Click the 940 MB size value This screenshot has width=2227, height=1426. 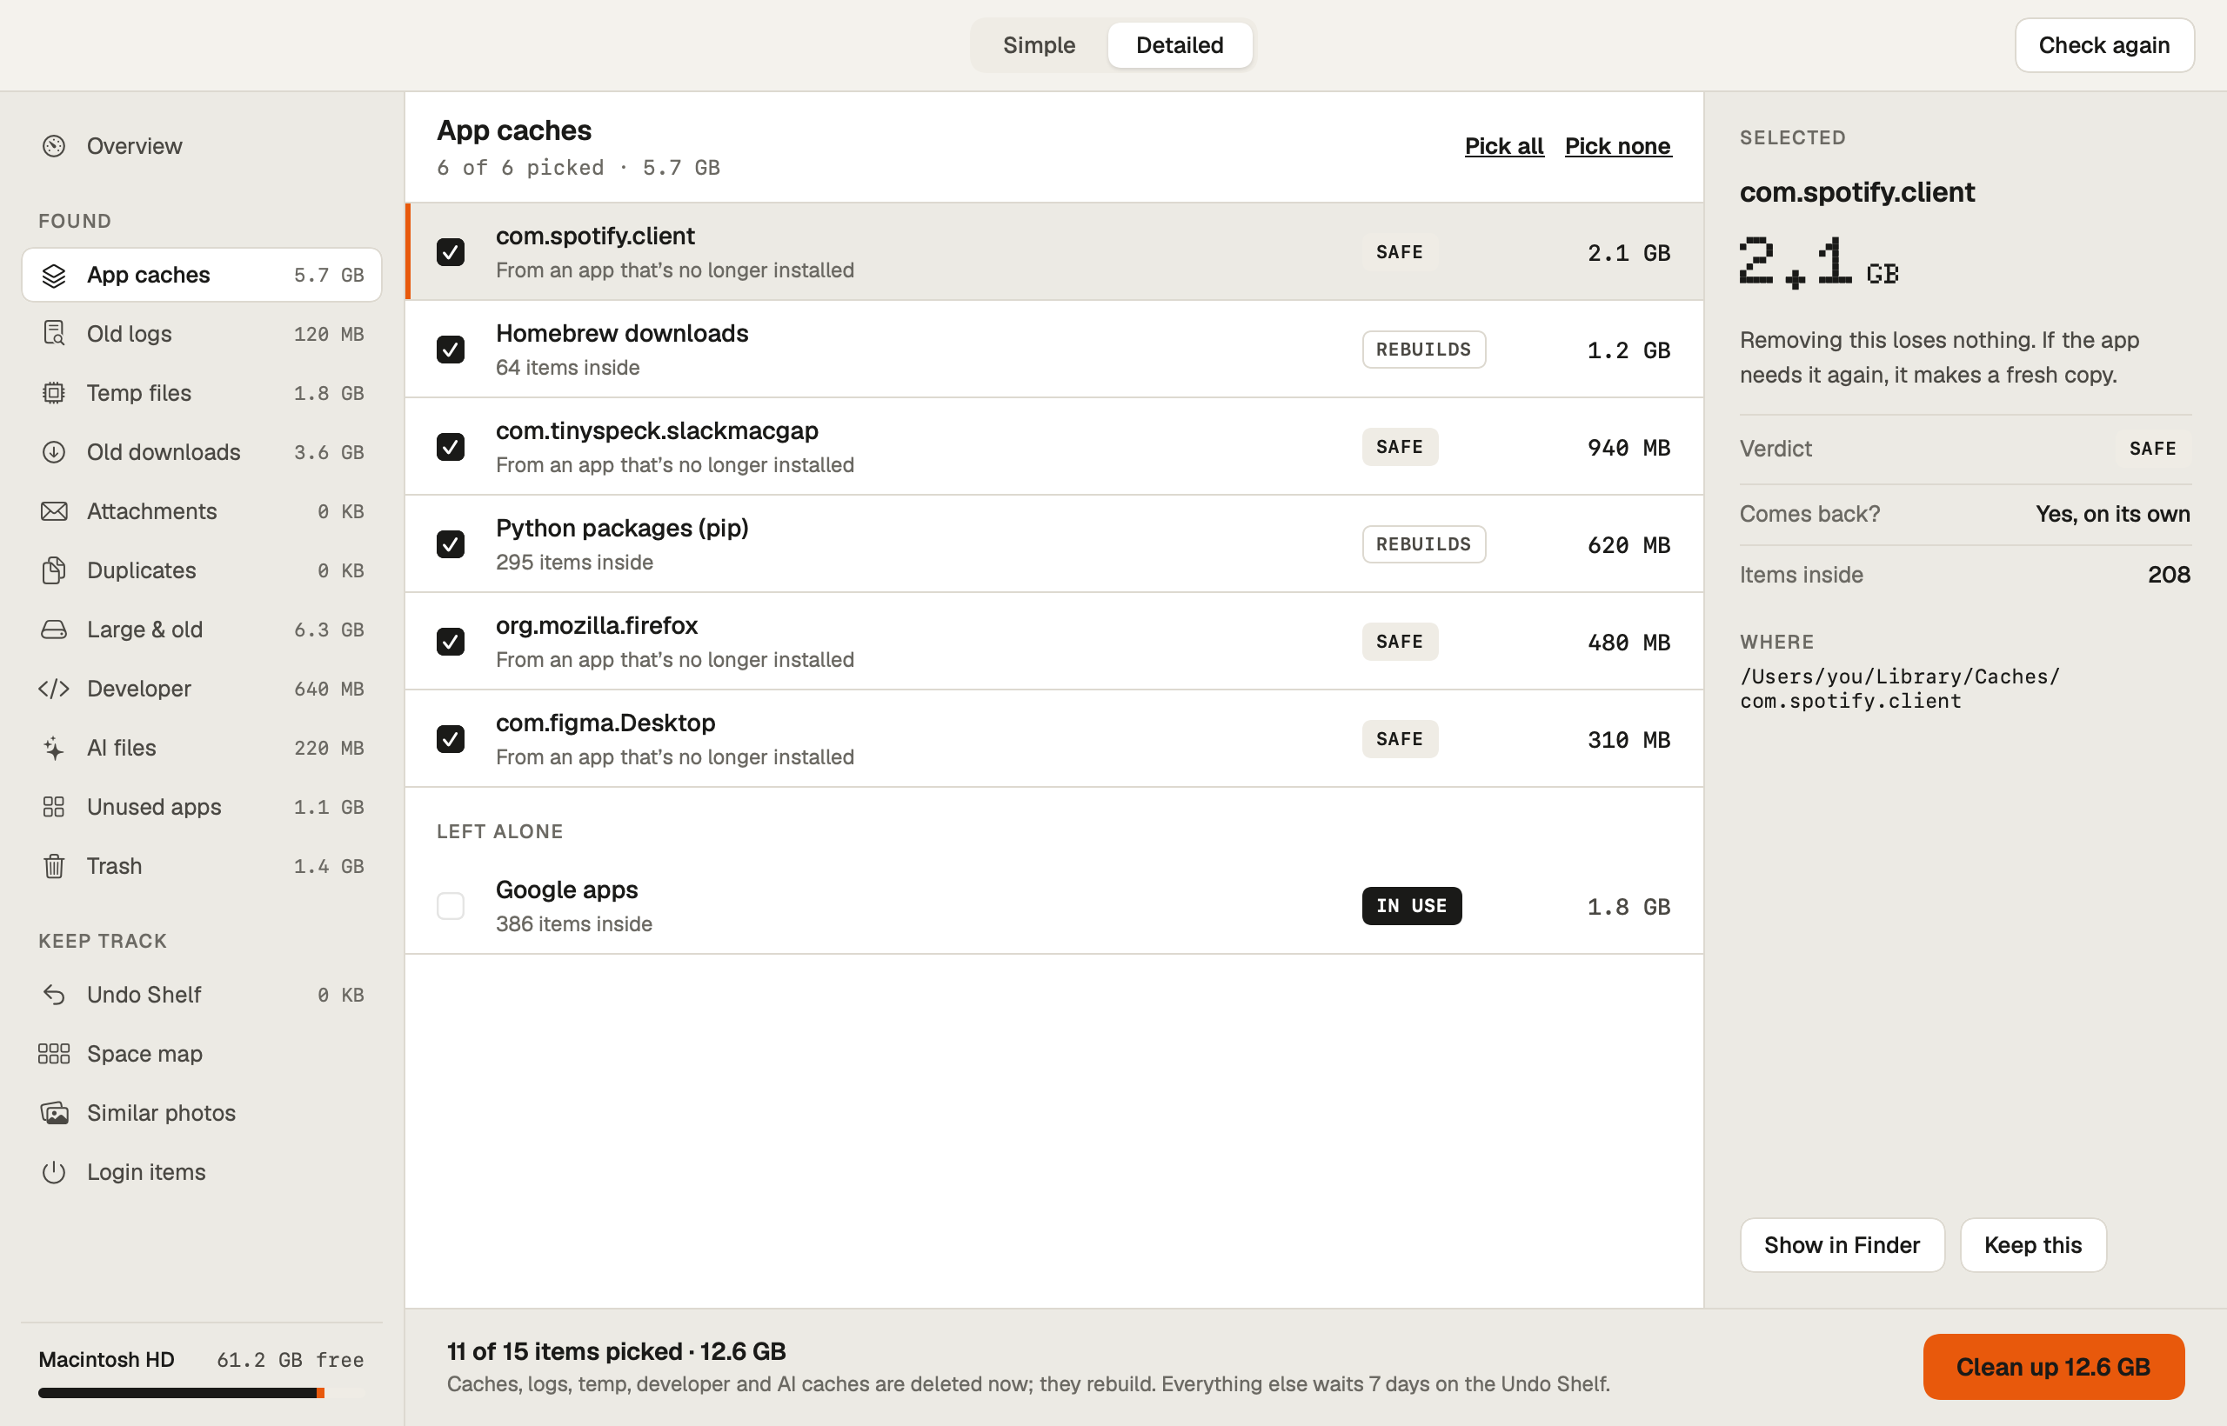(x=1628, y=447)
